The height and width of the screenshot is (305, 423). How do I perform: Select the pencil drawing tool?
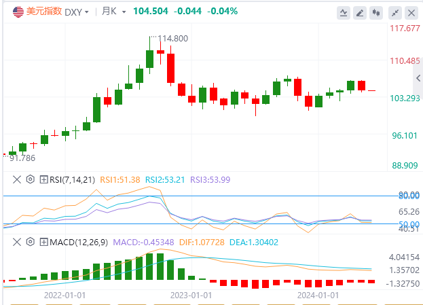(361, 12)
